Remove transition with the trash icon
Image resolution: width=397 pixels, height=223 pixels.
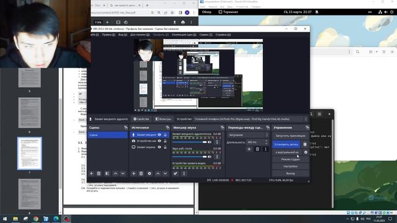point(257,149)
